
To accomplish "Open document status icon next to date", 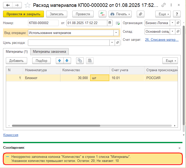I will click(118, 23).
